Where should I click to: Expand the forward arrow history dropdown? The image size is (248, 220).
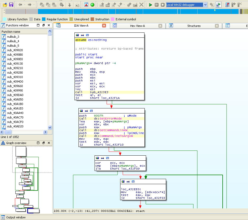point(34,5)
